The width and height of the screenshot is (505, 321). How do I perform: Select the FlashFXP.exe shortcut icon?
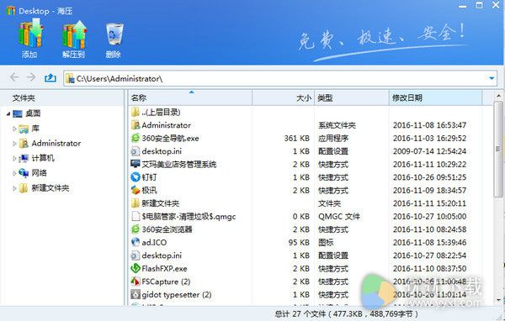[136, 268]
